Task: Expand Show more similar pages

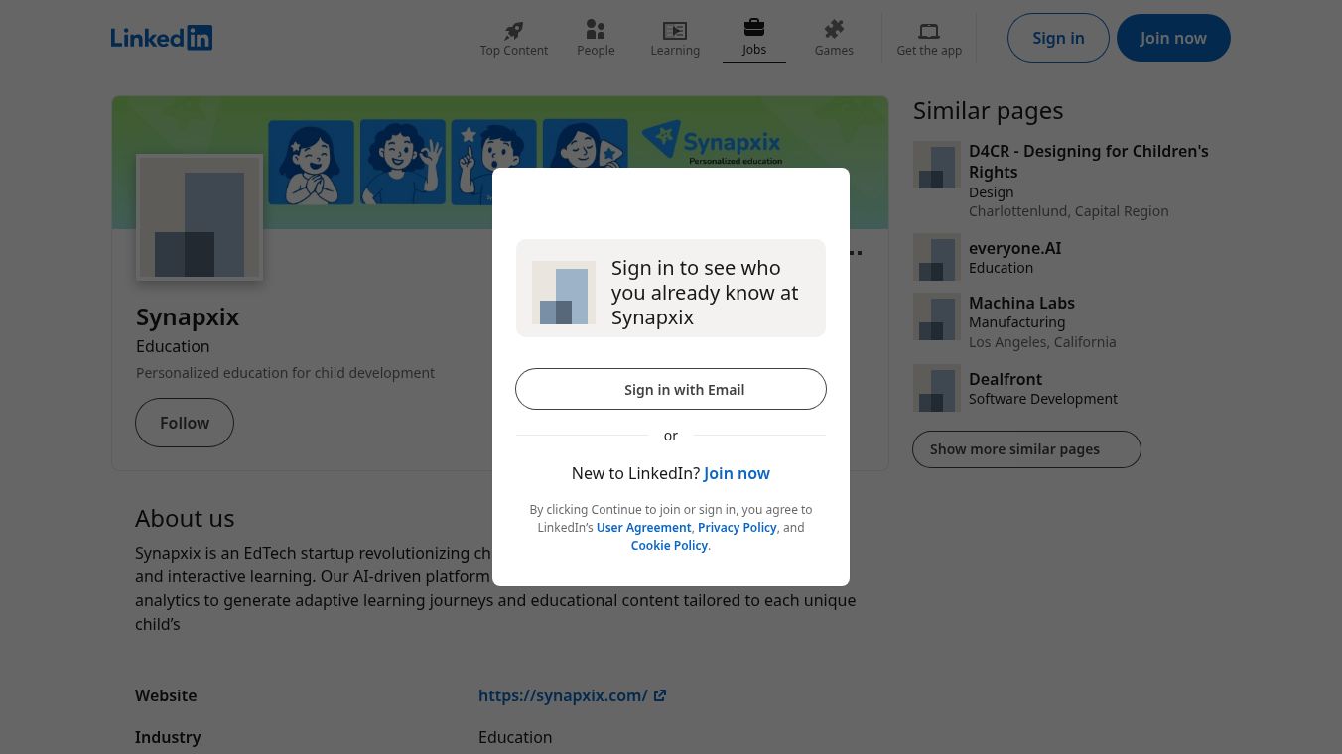Action: pos(1026,449)
